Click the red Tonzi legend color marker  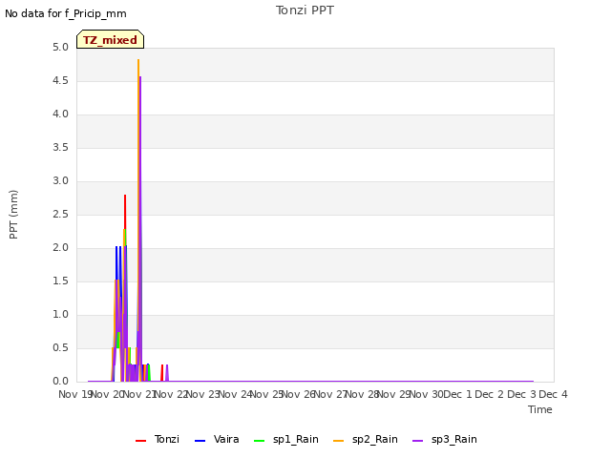(140, 441)
